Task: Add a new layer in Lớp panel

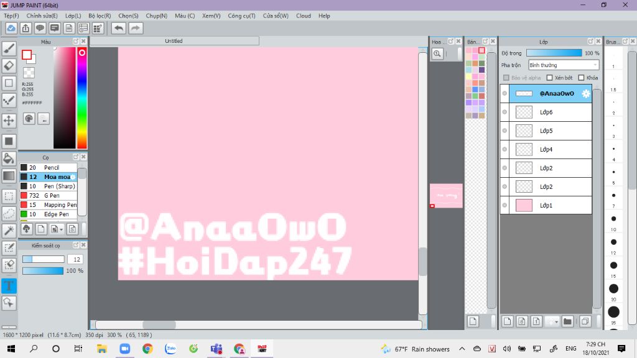Action: [x=507, y=321]
